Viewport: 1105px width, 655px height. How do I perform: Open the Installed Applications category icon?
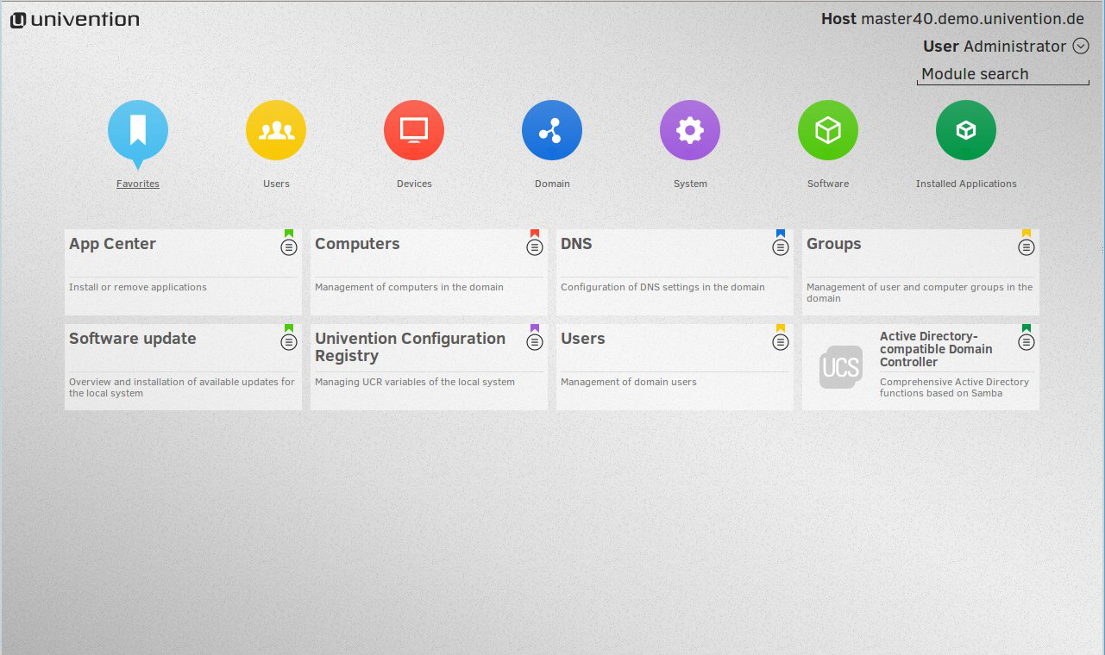tap(966, 130)
